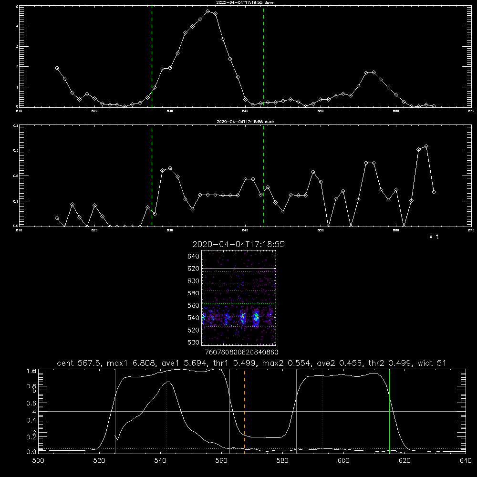Viewport: 477px width, 477px height.
Task: Click the '600' label on spectrogram y-axis
Action: click(194, 281)
